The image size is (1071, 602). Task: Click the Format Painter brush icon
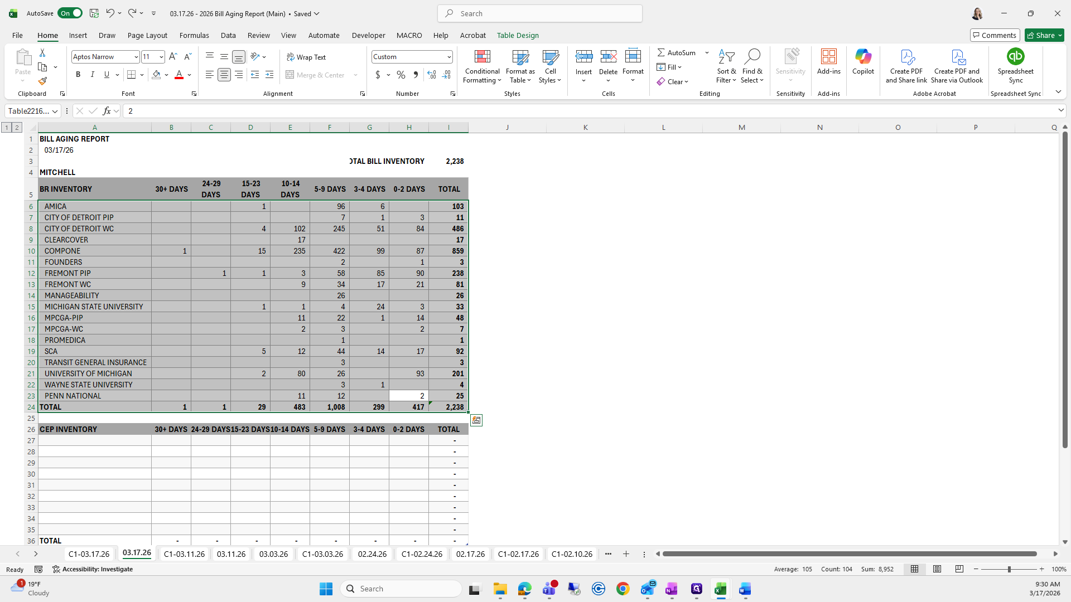42,81
